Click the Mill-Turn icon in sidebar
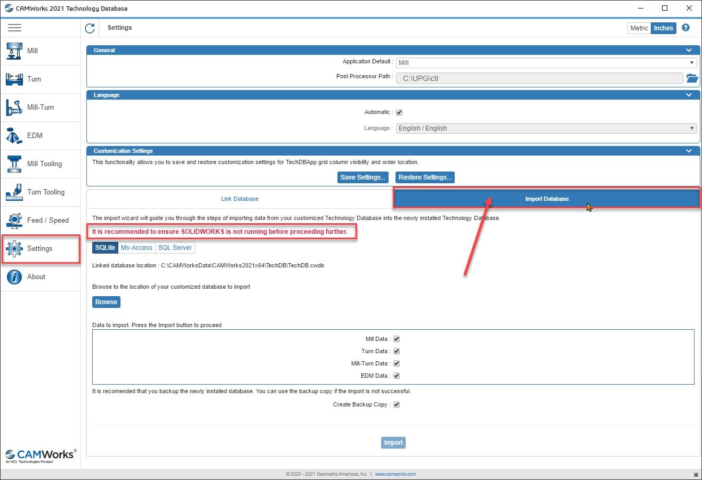Screen dimensions: 702x480 click(x=14, y=107)
